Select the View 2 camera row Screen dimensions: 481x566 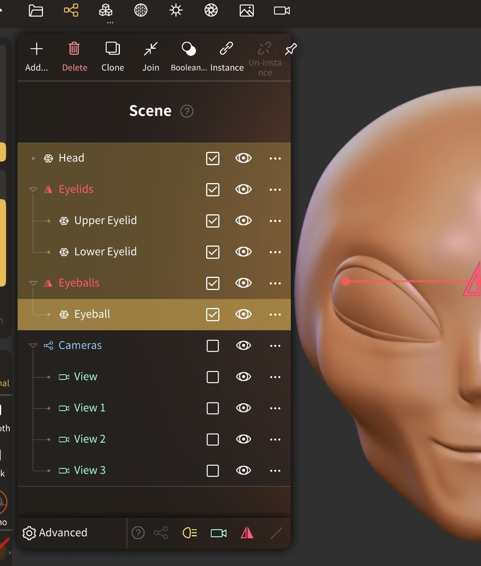(x=154, y=440)
